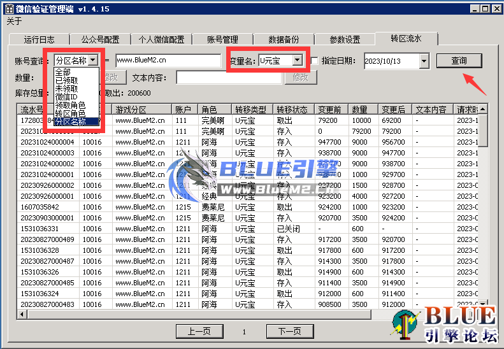
Task: Click the 文本内容 column header
Action: [x=433, y=110]
